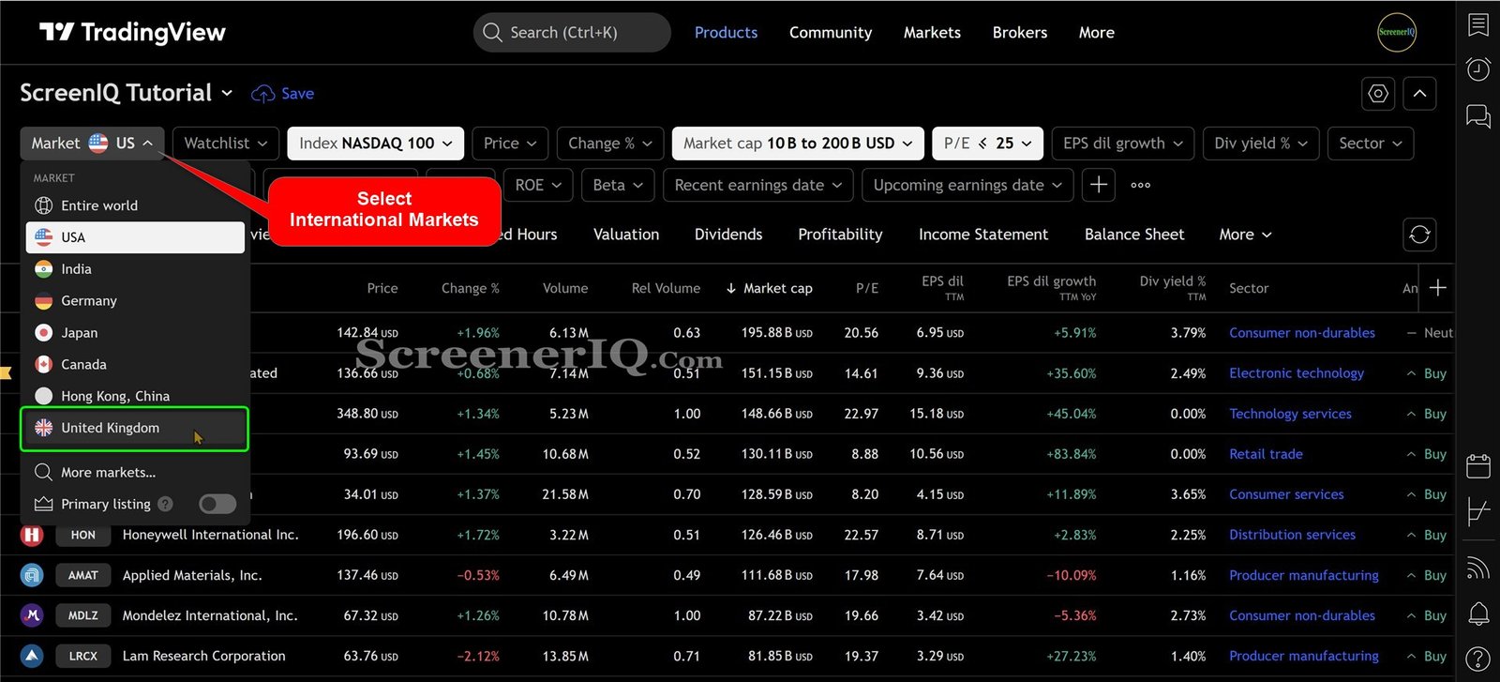Switch to the Income Statement tab

click(x=983, y=235)
